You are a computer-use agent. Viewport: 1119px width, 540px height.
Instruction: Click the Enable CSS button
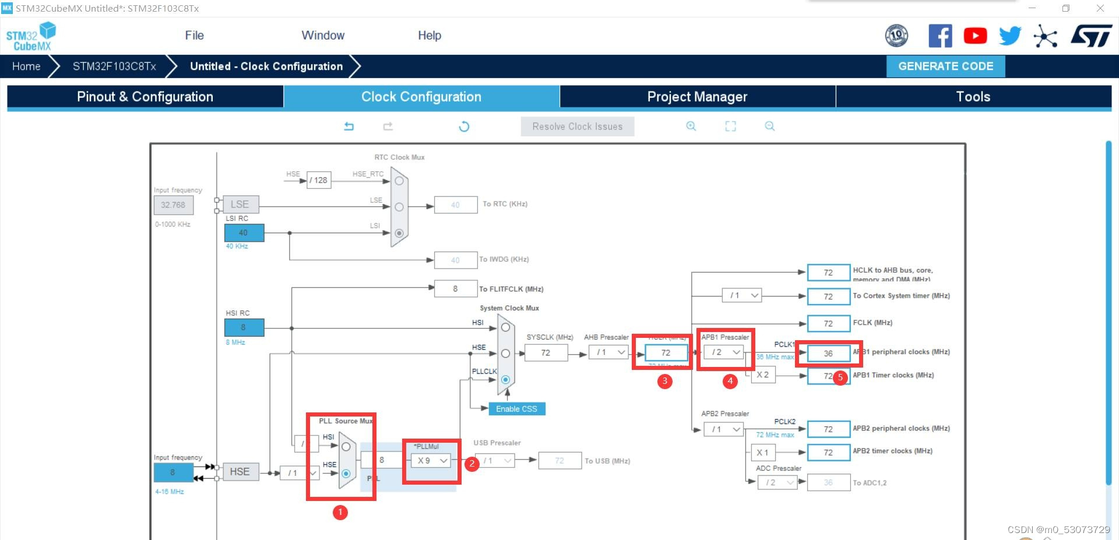tap(516, 409)
